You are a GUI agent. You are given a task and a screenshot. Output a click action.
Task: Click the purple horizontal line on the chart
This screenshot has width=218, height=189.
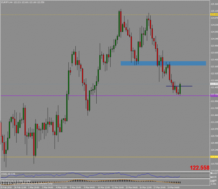point(105,96)
